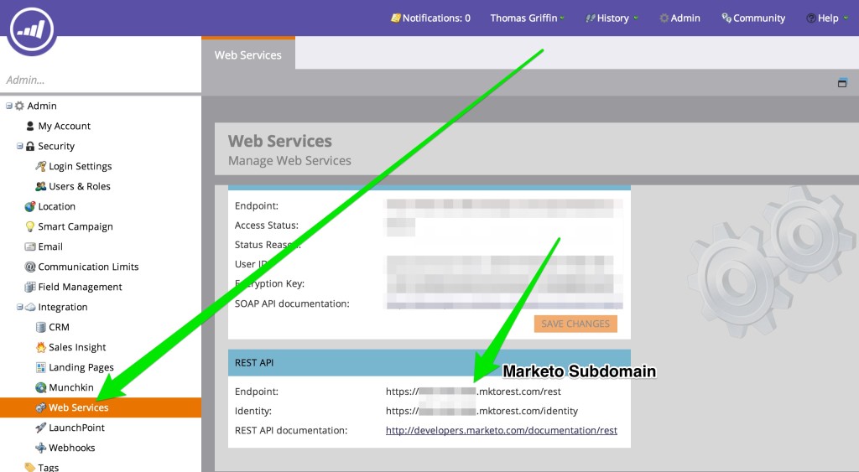Viewport: 859px width, 472px height.
Task: Select Landing Pages tree item
Action: click(81, 367)
